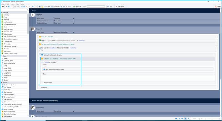Image resolution: width=222 pixels, height=121 pixels.
Task: Collapse the Flow commands group
Action: click(x=2, y=56)
